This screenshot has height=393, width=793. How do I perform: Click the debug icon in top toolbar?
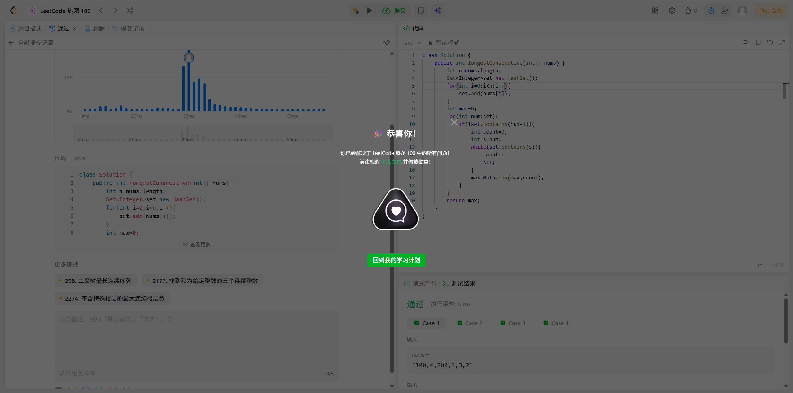[x=356, y=11]
